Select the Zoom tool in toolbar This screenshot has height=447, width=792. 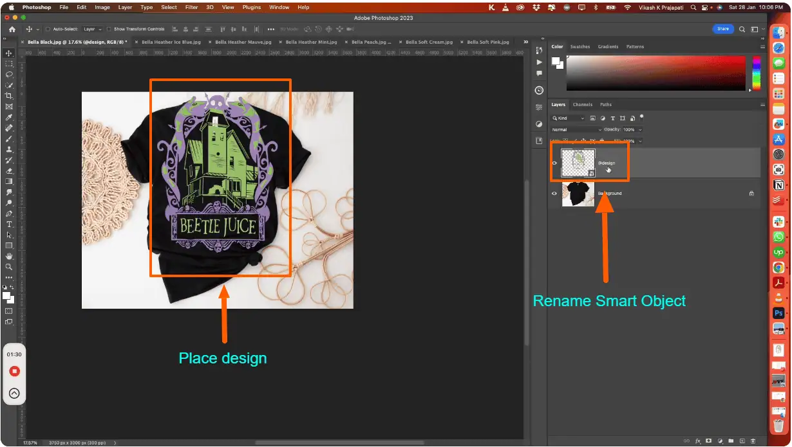tap(9, 266)
